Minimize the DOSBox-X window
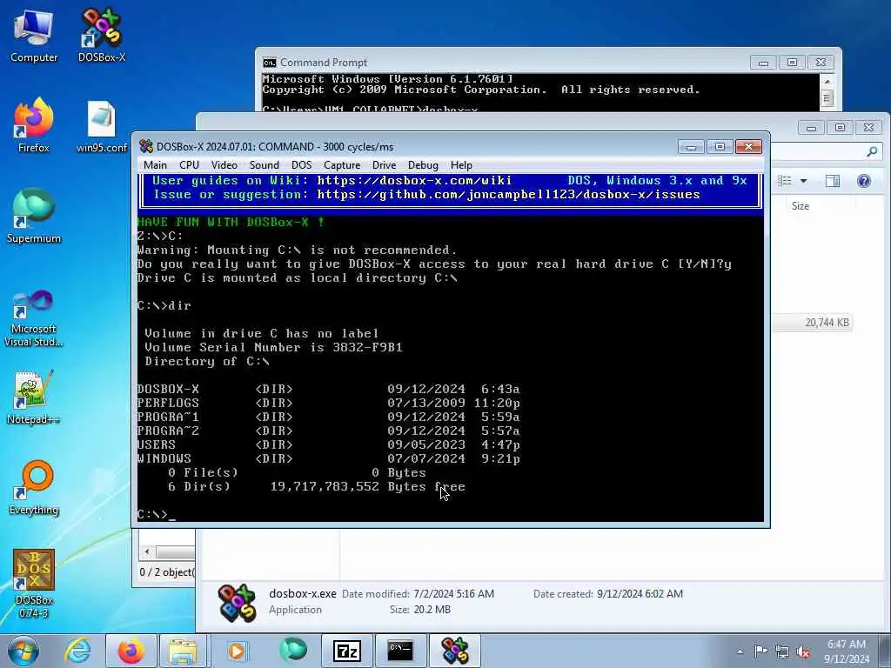Image resolution: width=891 pixels, height=668 pixels. click(691, 147)
